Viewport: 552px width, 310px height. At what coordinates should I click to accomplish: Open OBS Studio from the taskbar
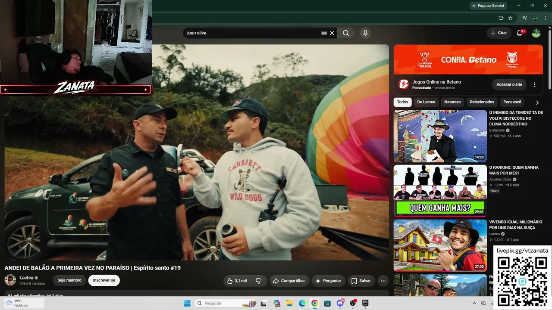[x=353, y=303]
